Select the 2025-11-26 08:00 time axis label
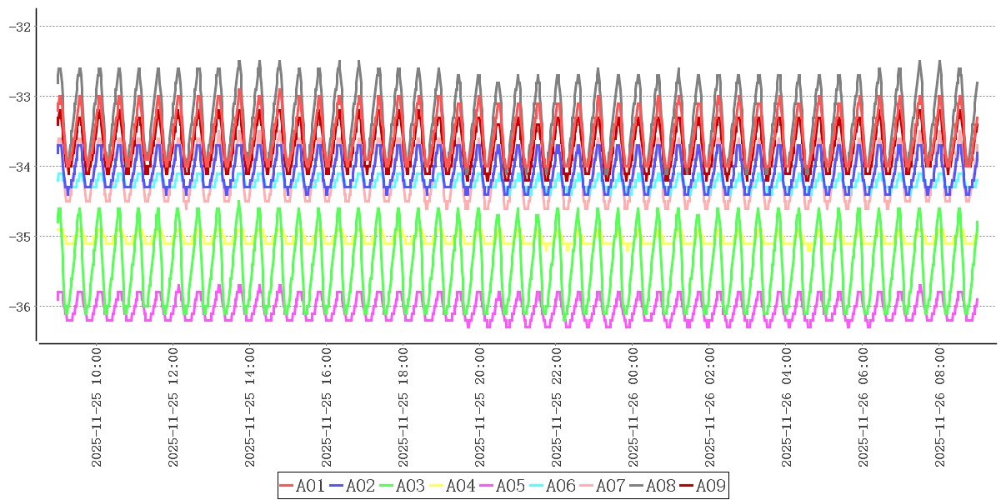Screen dimensions: 1006x500 coord(940,407)
